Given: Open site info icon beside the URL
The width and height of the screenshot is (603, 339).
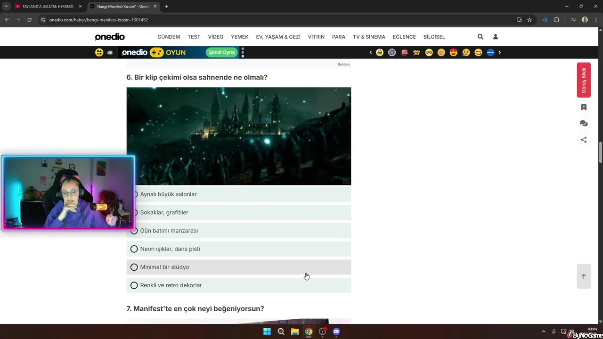Looking at the screenshot, I should (42, 20).
